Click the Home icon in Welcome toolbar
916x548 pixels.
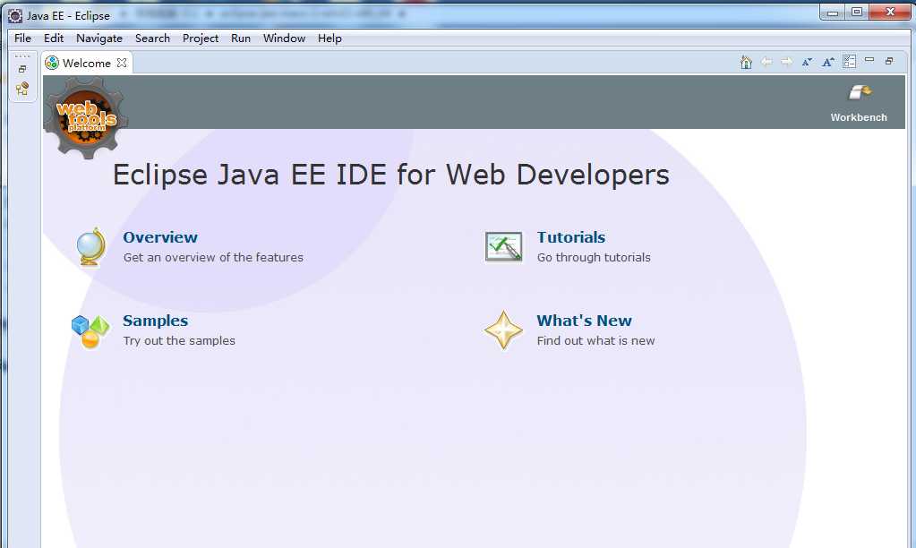click(746, 62)
